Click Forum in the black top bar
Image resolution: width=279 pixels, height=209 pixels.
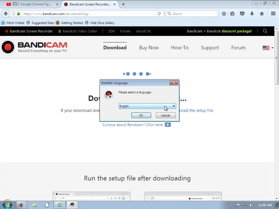click(x=125, y=31)
